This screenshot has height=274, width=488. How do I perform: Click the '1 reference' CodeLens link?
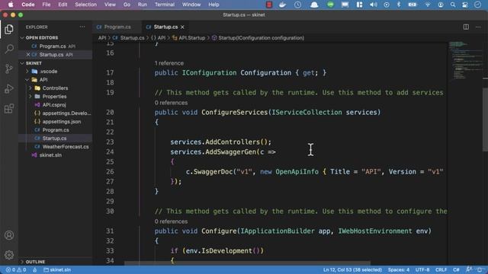coord(169,63)
